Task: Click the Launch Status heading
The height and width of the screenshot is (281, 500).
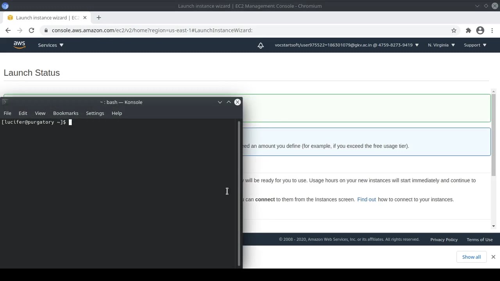Action: pyautogui.click(x=32, y=73)
